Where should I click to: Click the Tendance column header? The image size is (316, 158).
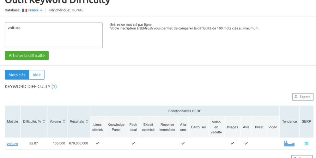289,121
